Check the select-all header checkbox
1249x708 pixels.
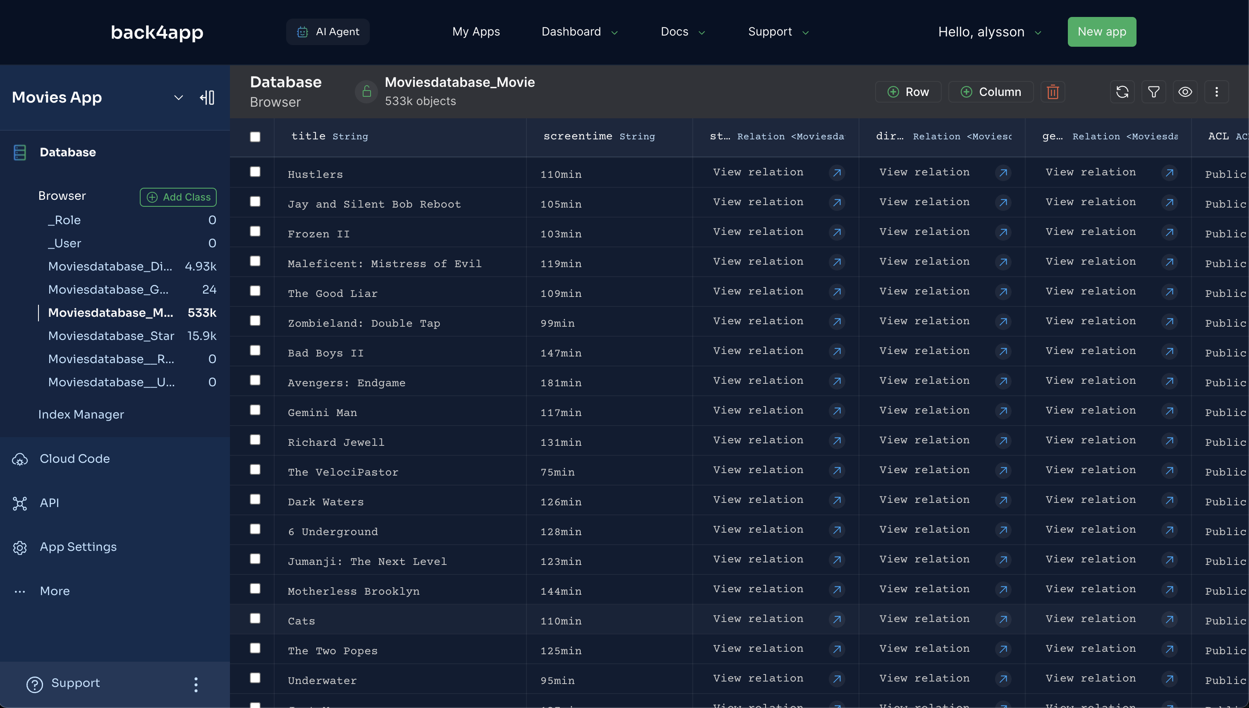(x=255, y=136)
